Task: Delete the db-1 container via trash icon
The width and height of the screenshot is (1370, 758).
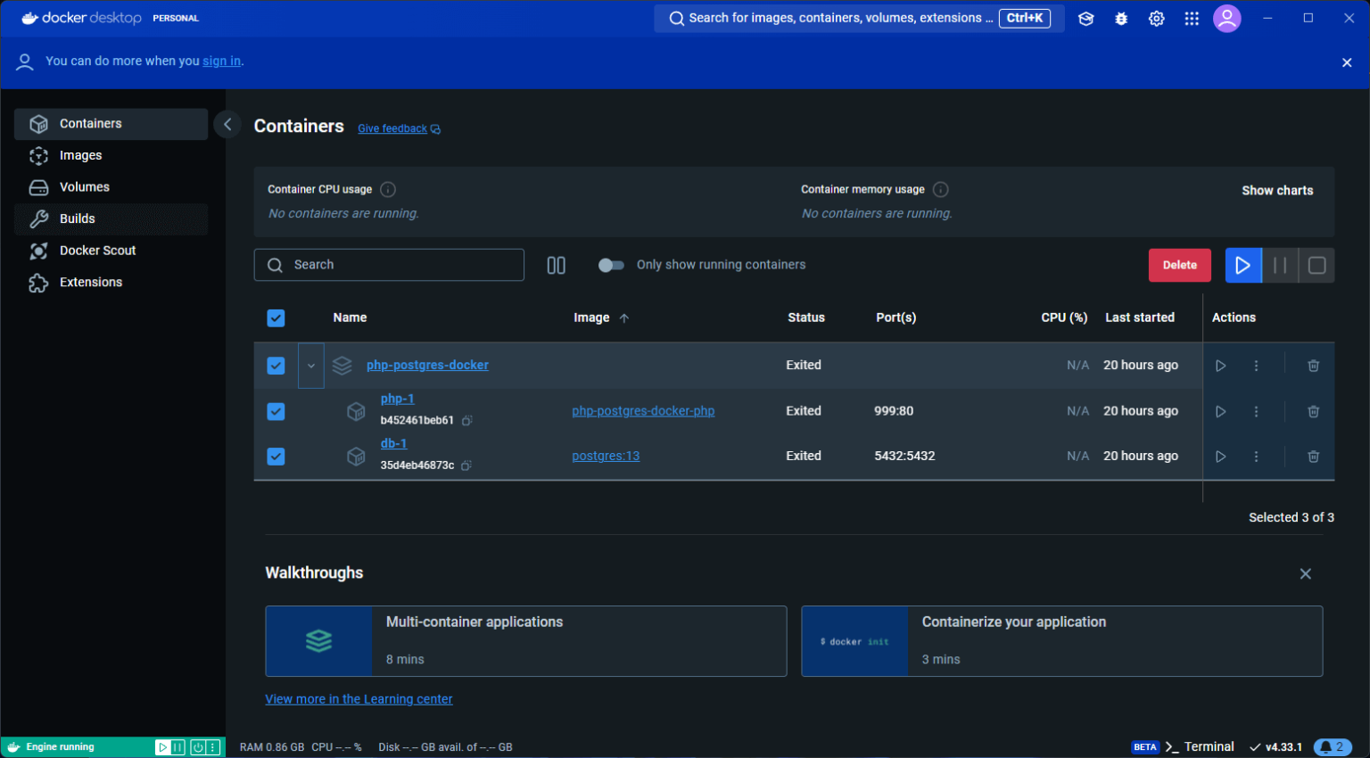Action: pyautogui.click(x=1314, y=457)
